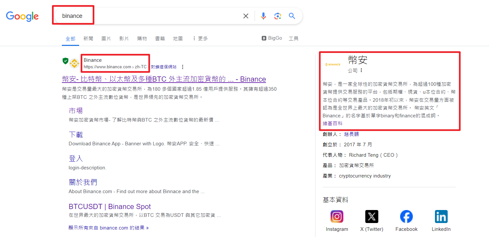Open Google Lens image search icon
489x237 pixels.
[x=277, y=16]
